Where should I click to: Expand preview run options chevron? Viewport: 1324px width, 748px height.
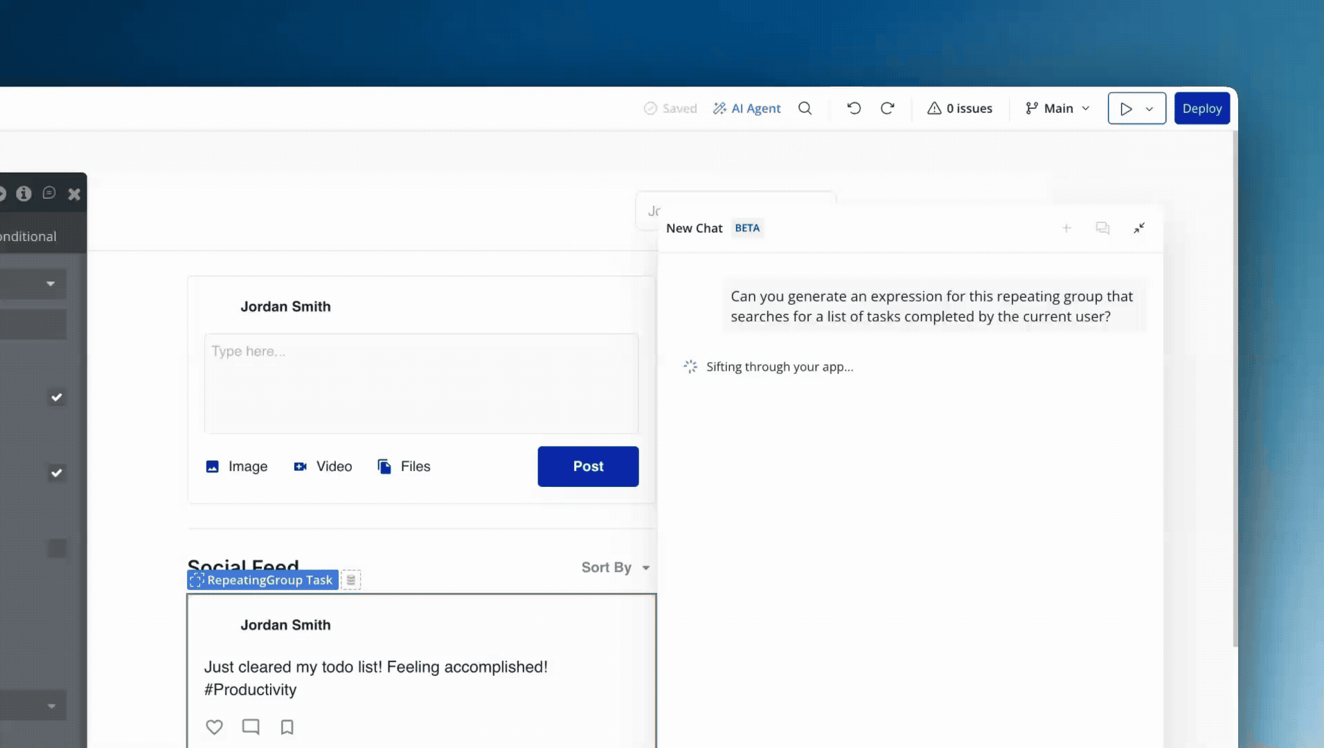(1149, 109)
